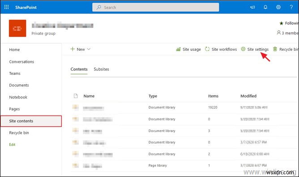Select Site contents in the left navigation

(x=31, y=121)
